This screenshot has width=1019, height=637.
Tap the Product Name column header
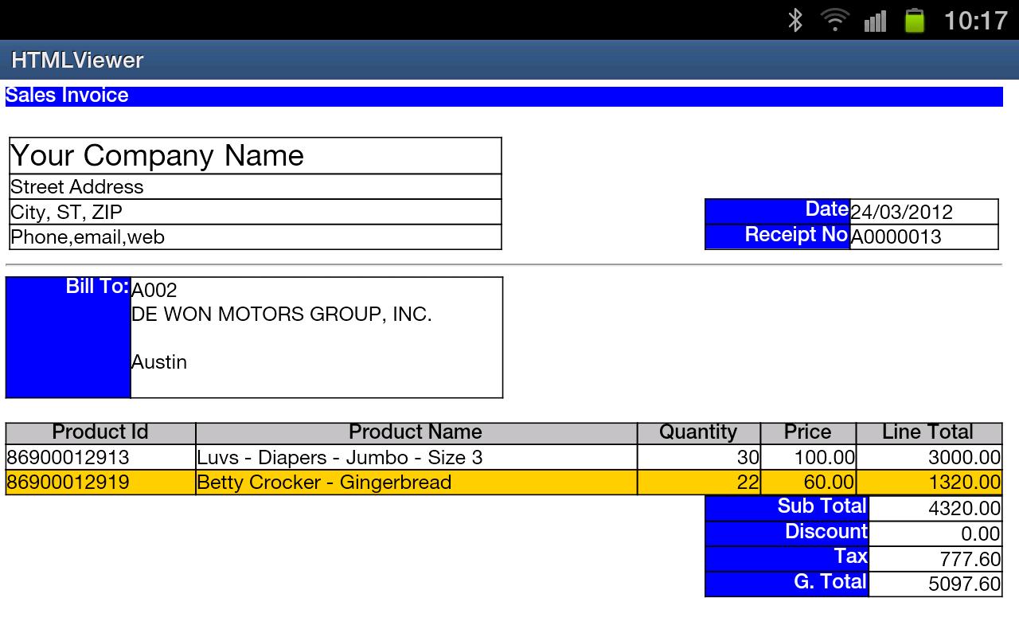[416, 432]
